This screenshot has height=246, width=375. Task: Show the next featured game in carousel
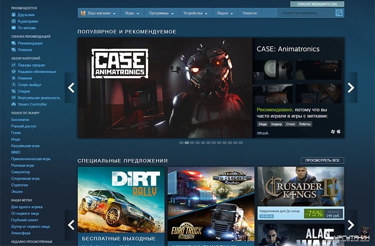pyautogui.click(x=351, y=88)
